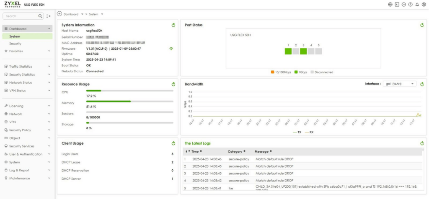The height and width of the screenshot is (199, 429).
Task: Open the Interface ge1 (WAN) dropdown
Action: click(399, 84)
